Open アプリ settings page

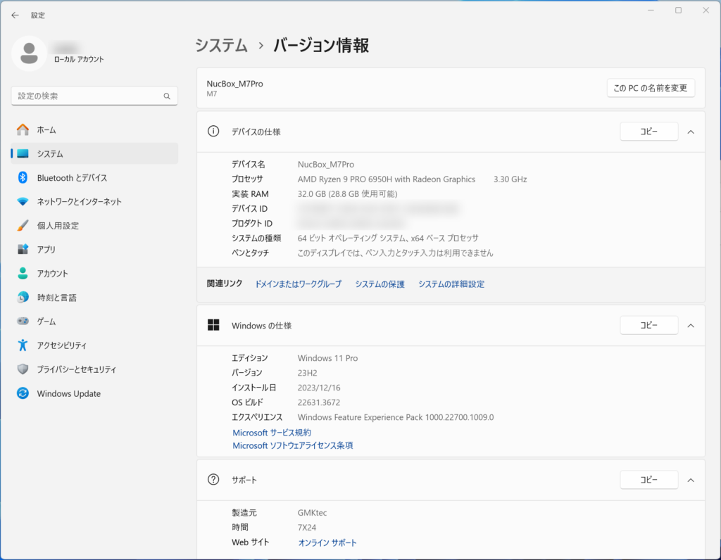pos(94,250)
